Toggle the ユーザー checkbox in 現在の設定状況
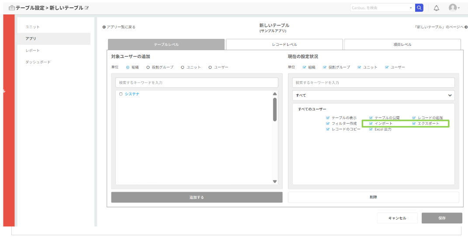The height and width of the screenshot is (237, 468). 387,67
